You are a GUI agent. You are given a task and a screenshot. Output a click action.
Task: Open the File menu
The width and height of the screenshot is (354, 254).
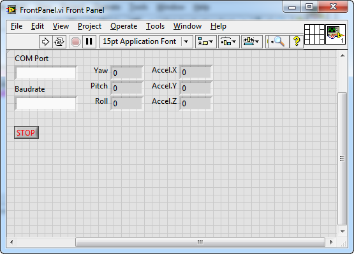click(x=17, y=26)
